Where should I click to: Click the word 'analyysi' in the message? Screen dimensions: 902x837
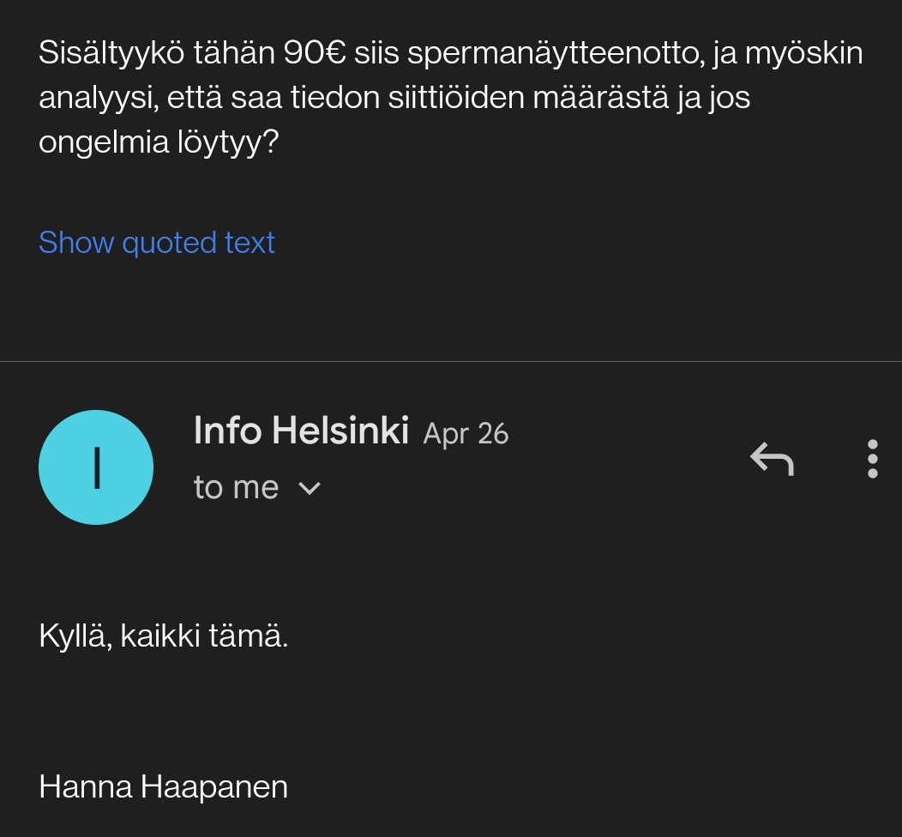coord(96,99)
